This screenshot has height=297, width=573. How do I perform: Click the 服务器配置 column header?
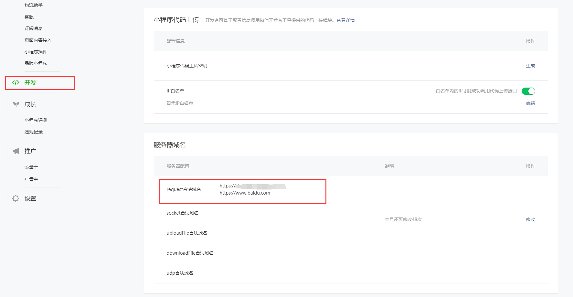pos(178,166)
